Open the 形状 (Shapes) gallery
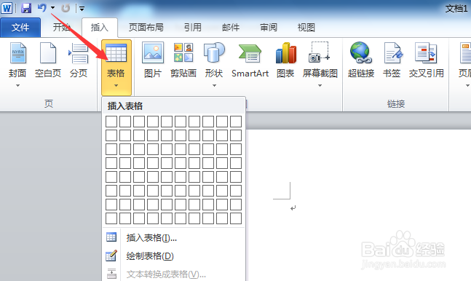This screenshot has height=281, width=471. click(x=214, y=60)
